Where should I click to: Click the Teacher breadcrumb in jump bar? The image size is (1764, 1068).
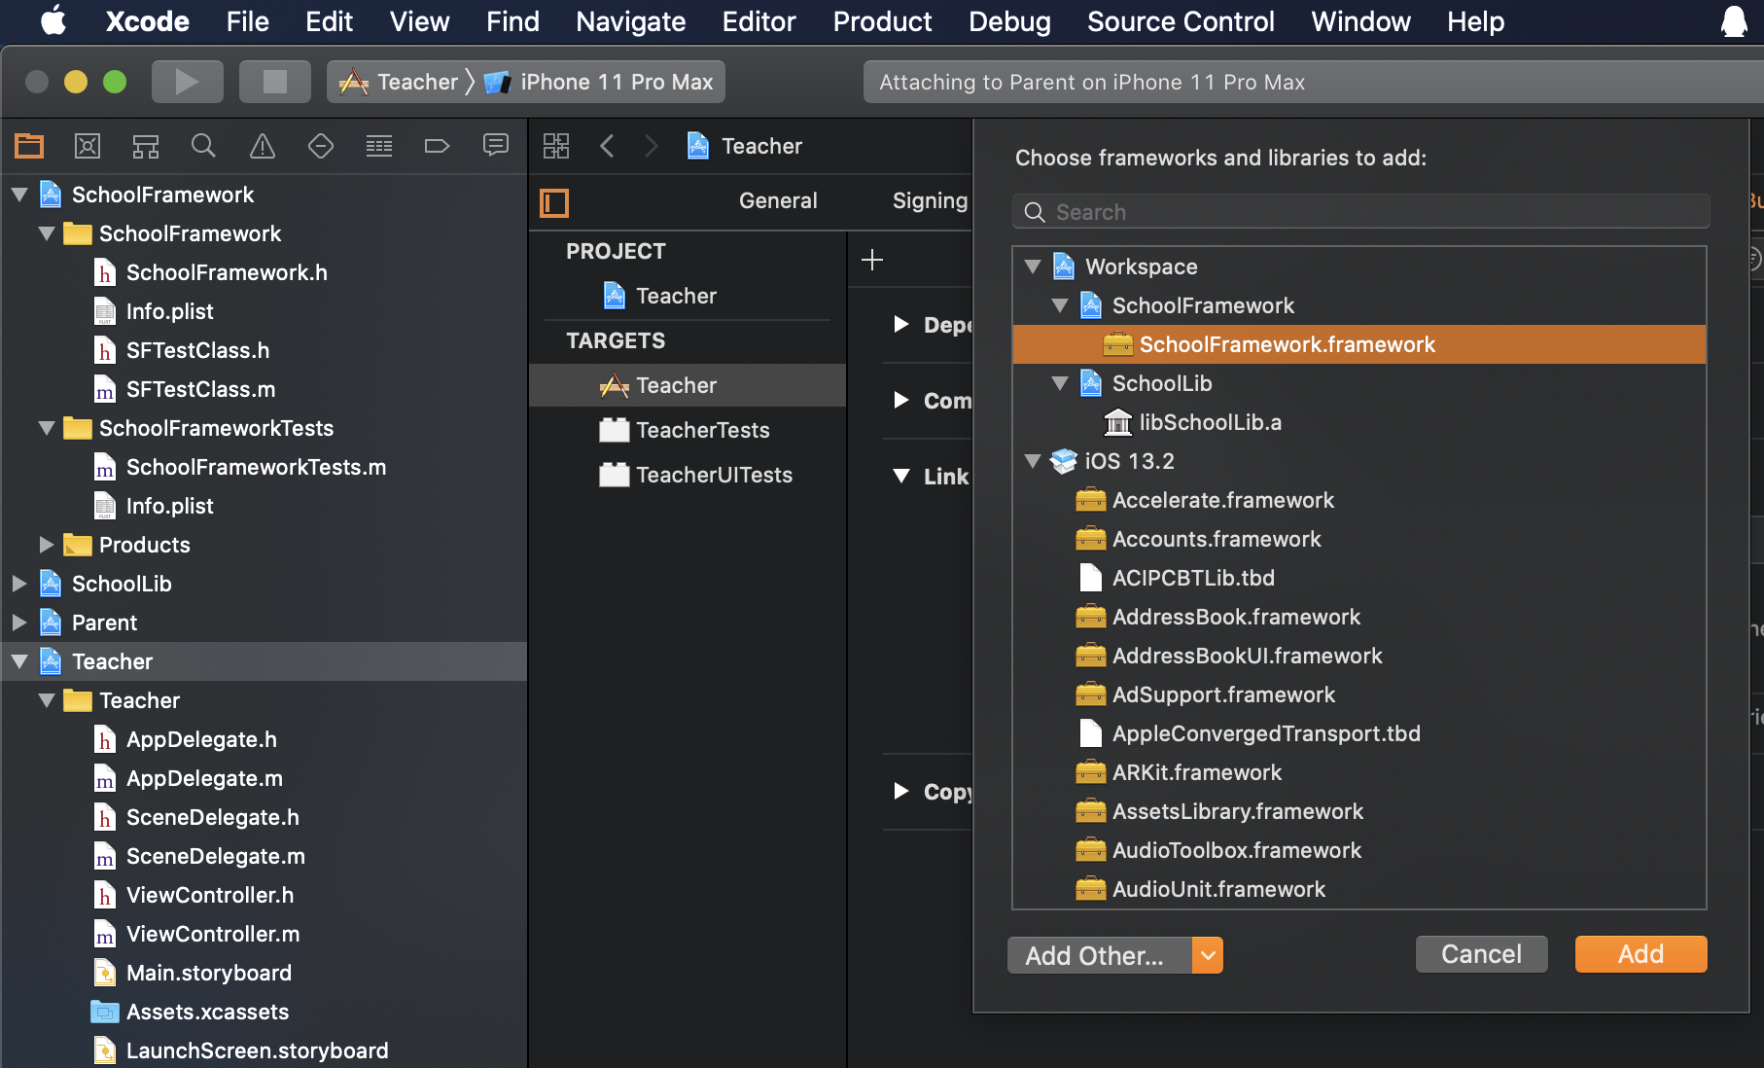point(744,146)
